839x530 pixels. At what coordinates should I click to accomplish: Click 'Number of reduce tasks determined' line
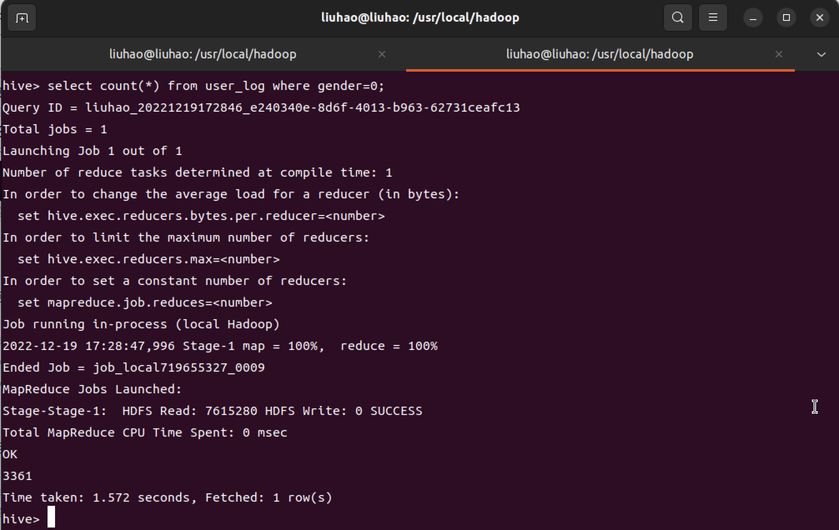pos(198,172)
